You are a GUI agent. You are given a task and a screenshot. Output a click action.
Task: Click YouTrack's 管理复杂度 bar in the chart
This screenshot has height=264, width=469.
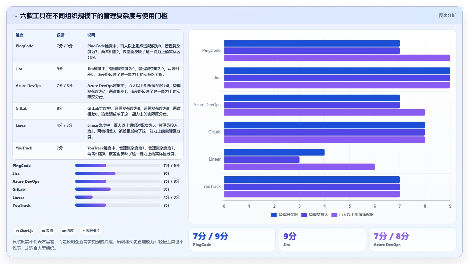coord(312,180)
